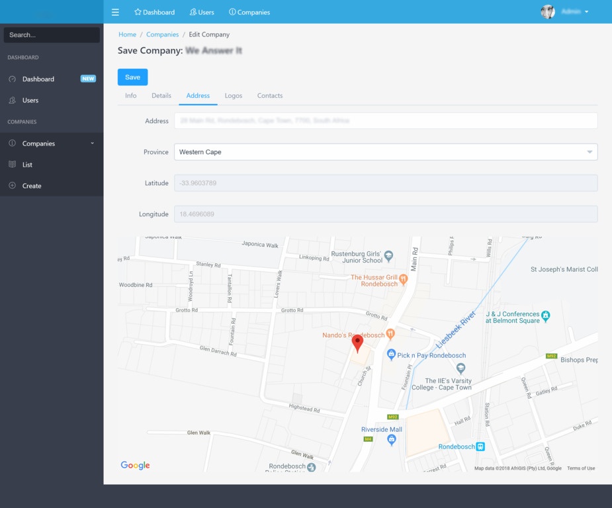
Task: Click the Pick n Pay Rondebosch shop marker
Action: tap(391, 355)
